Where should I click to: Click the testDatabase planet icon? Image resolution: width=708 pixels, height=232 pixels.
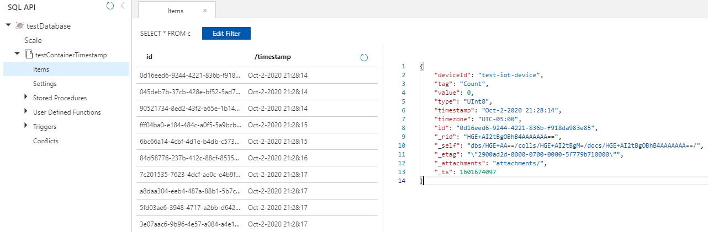tap(20, 26)
